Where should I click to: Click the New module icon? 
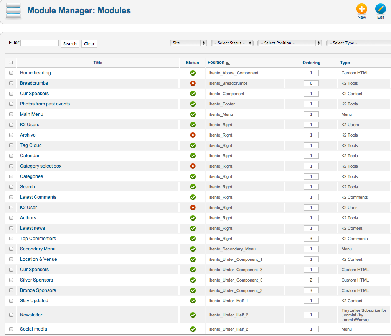coord(361,9)
